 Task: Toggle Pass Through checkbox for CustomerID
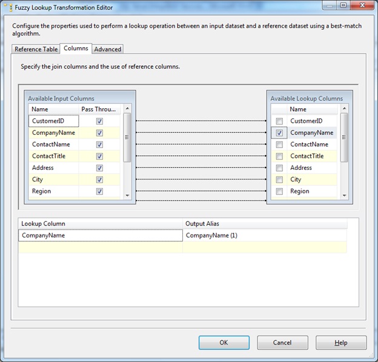coord(99,121)
